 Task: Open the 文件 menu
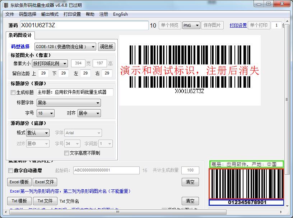pyautogui.click(x=10, y=14)
